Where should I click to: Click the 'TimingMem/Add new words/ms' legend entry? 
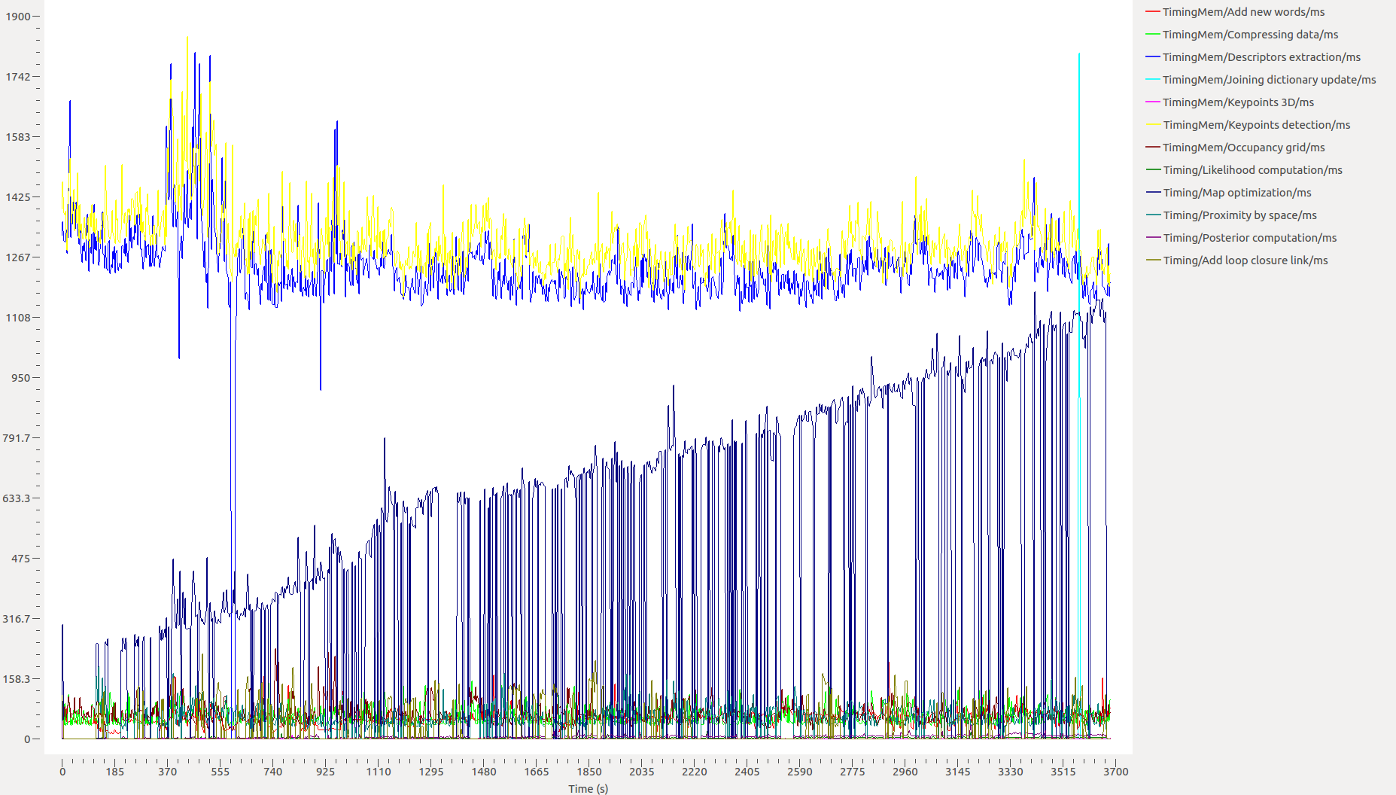(x=1243, y=12)
